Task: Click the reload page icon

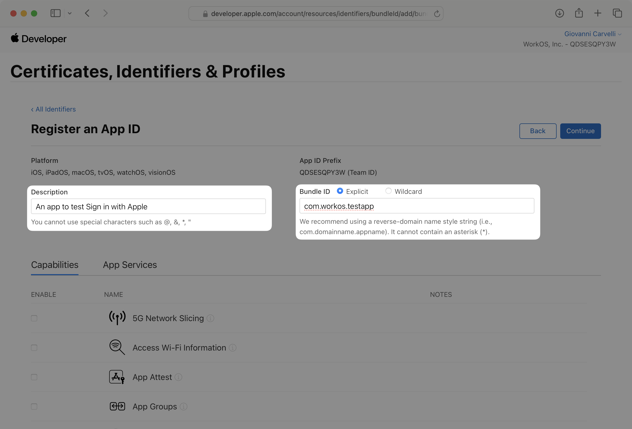Action: [x=437, y=14]
